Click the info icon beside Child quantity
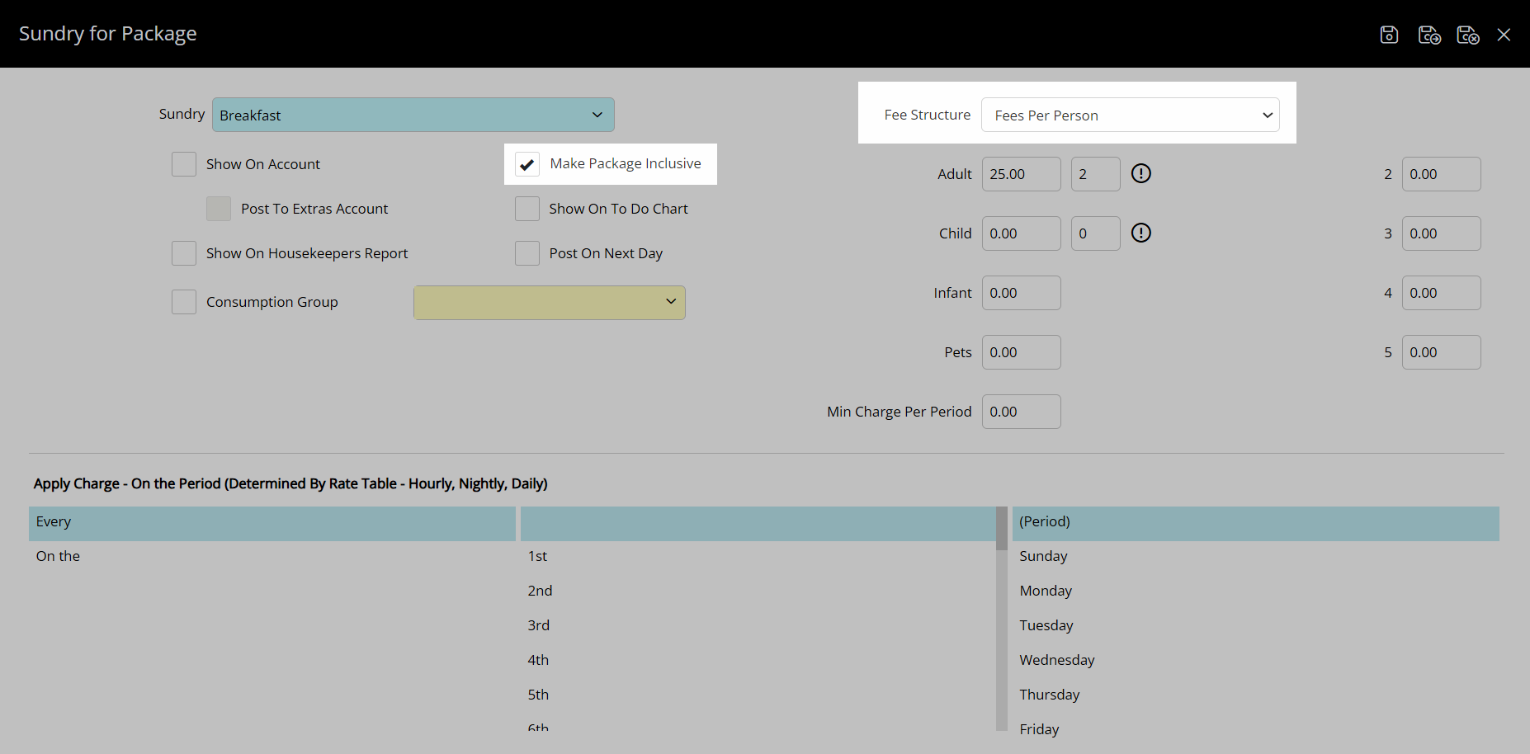Screen dimensions: 1530x754 coord(1140,233)
